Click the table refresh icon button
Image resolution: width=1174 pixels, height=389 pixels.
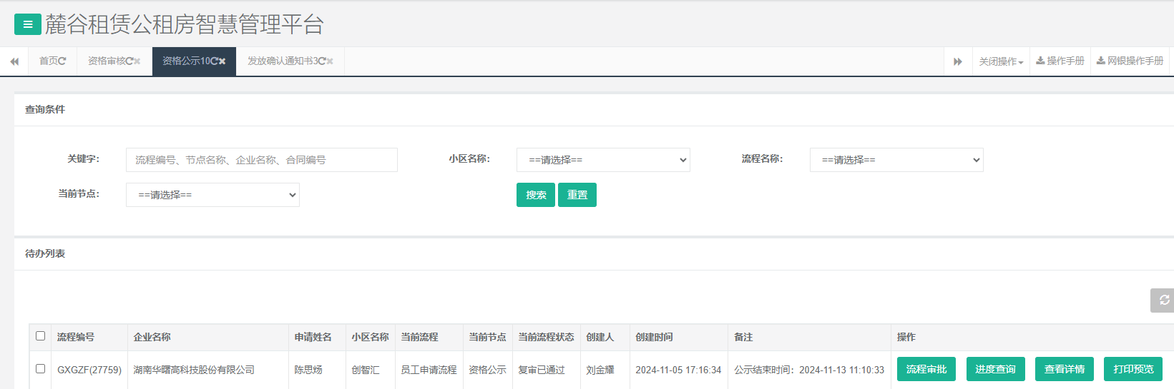click(x=1163, y=300)
